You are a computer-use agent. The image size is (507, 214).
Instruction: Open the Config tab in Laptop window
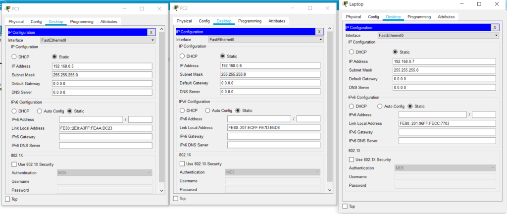coord(373,17)
